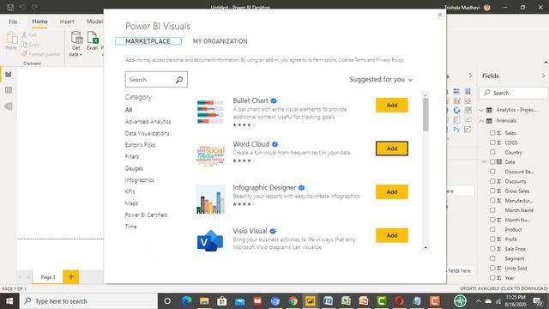Collapse the ribbon using the chevron
This screenshot has height=309, width=549.
(546, 62)
